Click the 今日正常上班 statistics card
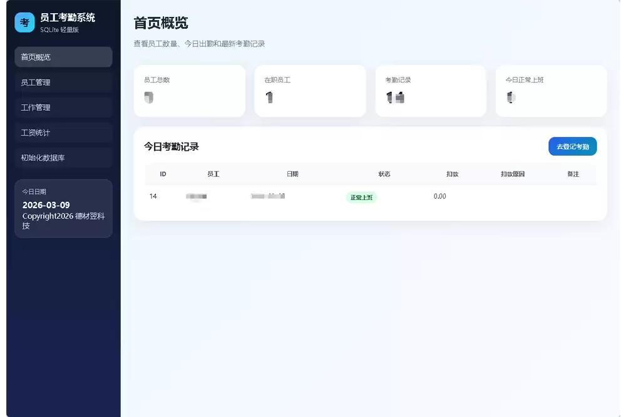 [x=551, y=91]
